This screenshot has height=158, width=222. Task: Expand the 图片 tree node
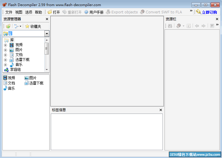point(5,50)
